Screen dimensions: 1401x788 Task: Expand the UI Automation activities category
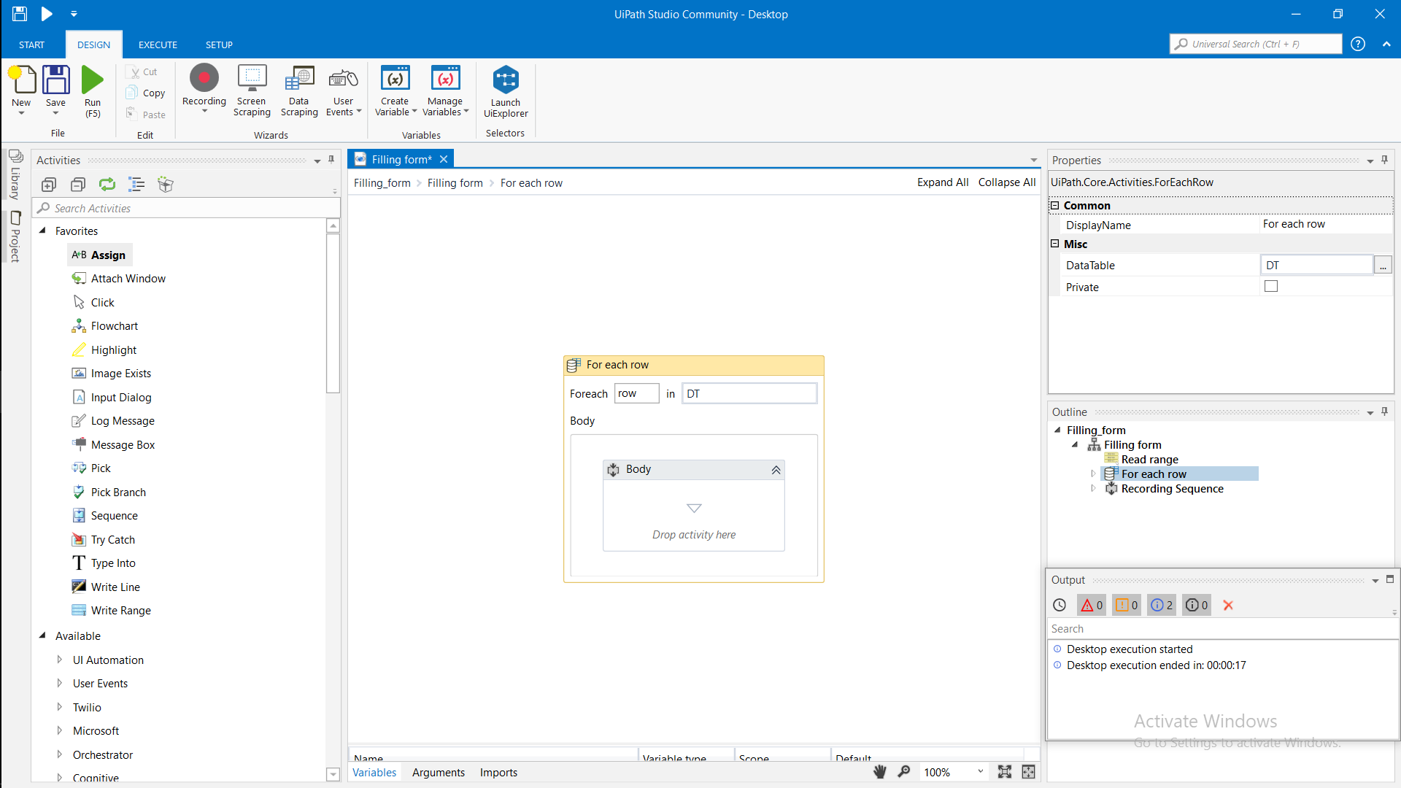tap(60, 660)
